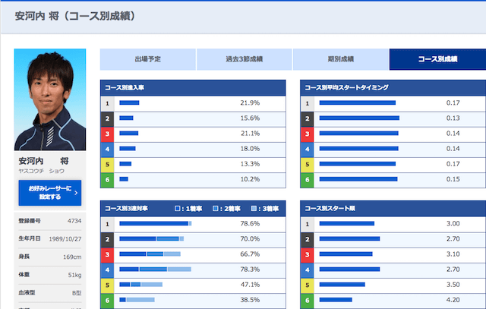Click course 2 badge in コース別スタート順

pyautogui.click(x=308, y=239)
